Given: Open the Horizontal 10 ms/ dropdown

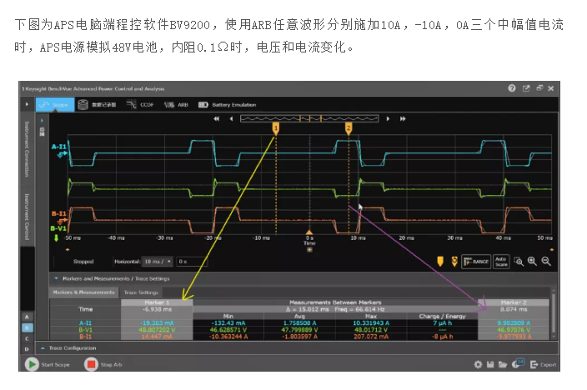Looking at the screenshot, I should [x=158, y=261].
